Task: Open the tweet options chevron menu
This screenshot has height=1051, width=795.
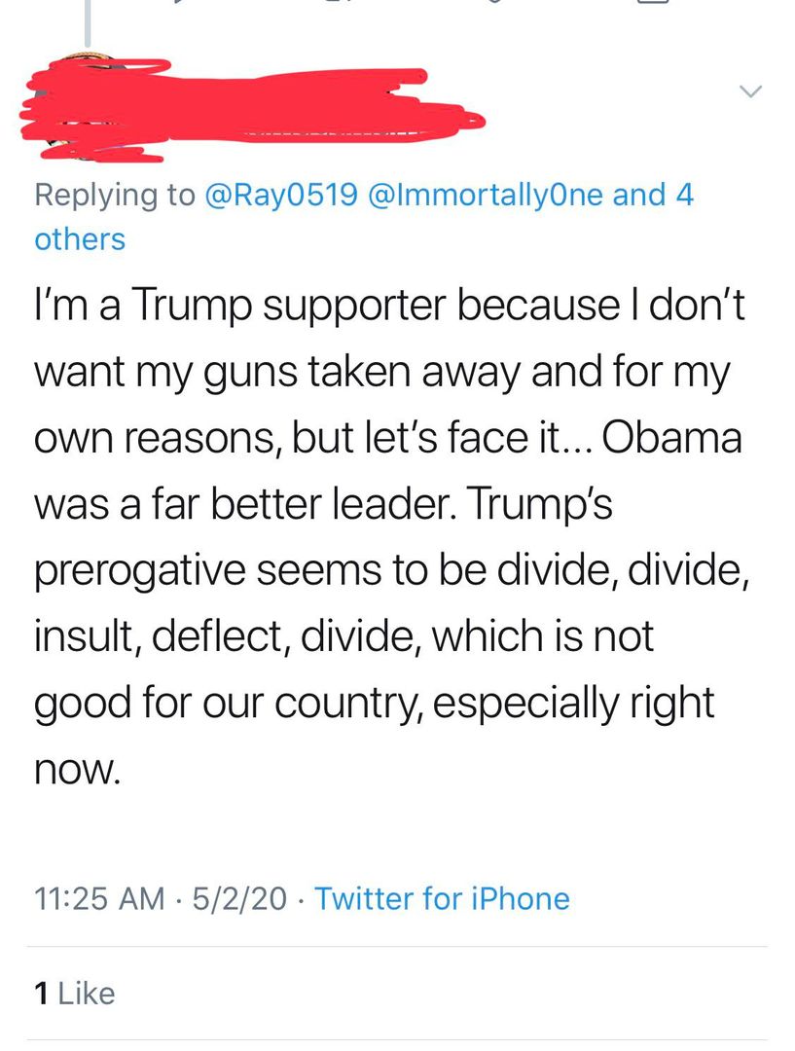Action: [749, 91]
